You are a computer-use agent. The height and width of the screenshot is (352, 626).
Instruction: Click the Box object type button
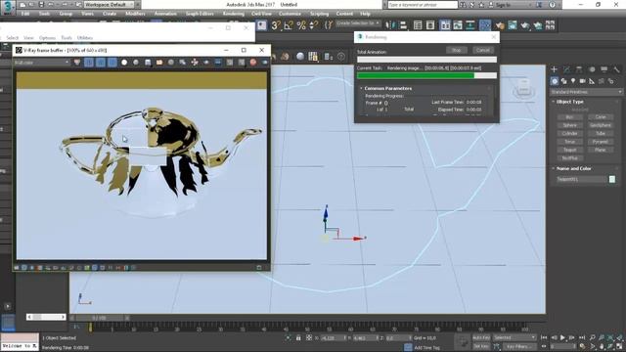tap(569, 117)
